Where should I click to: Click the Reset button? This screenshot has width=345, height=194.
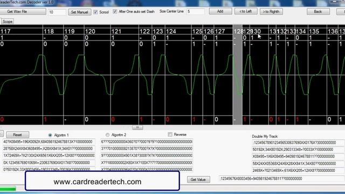(x=18, y=135)
